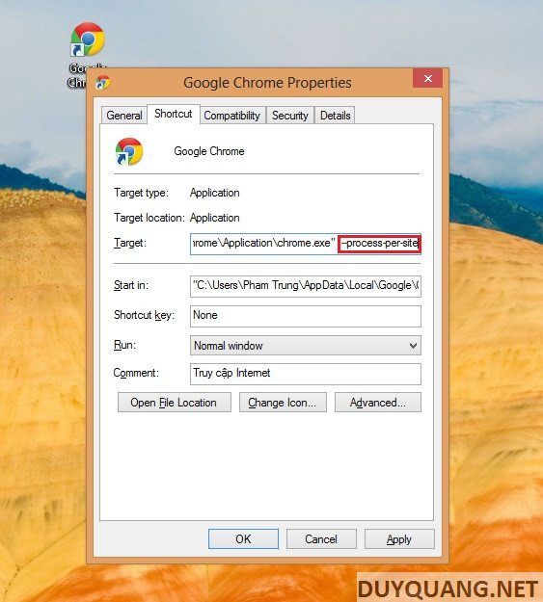Click the Target: label
The width and height of the screenshot is (543, 602).
coord(130,243)
